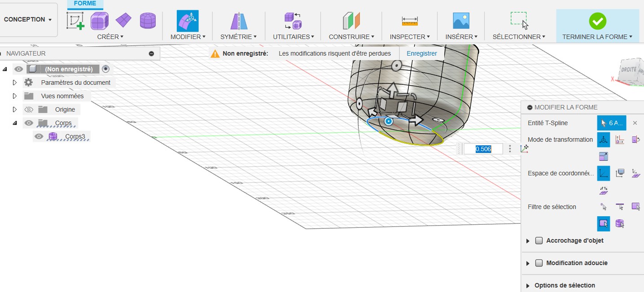Click the 0.506 value input field
The height and width of the screenshot is (292, 644).
coord(483,149)
